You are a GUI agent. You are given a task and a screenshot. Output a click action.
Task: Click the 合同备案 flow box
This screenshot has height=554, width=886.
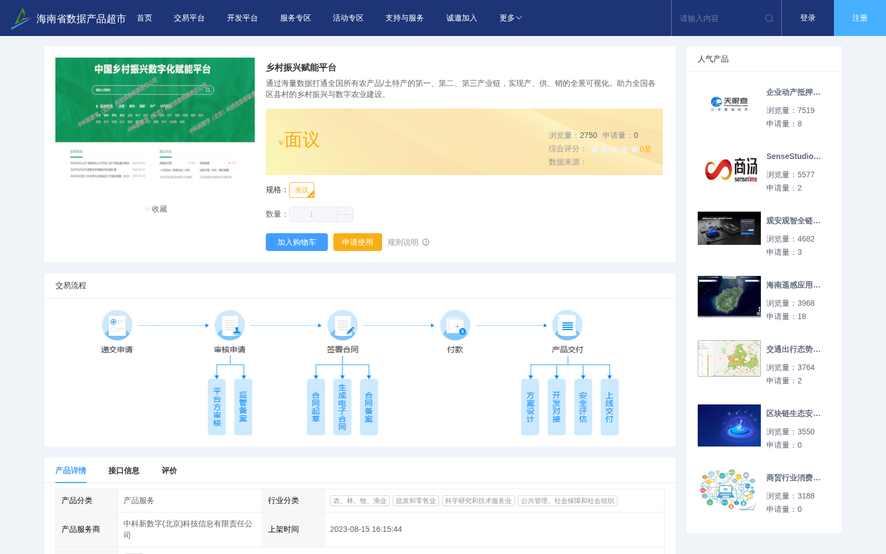[x=369, y=407]
